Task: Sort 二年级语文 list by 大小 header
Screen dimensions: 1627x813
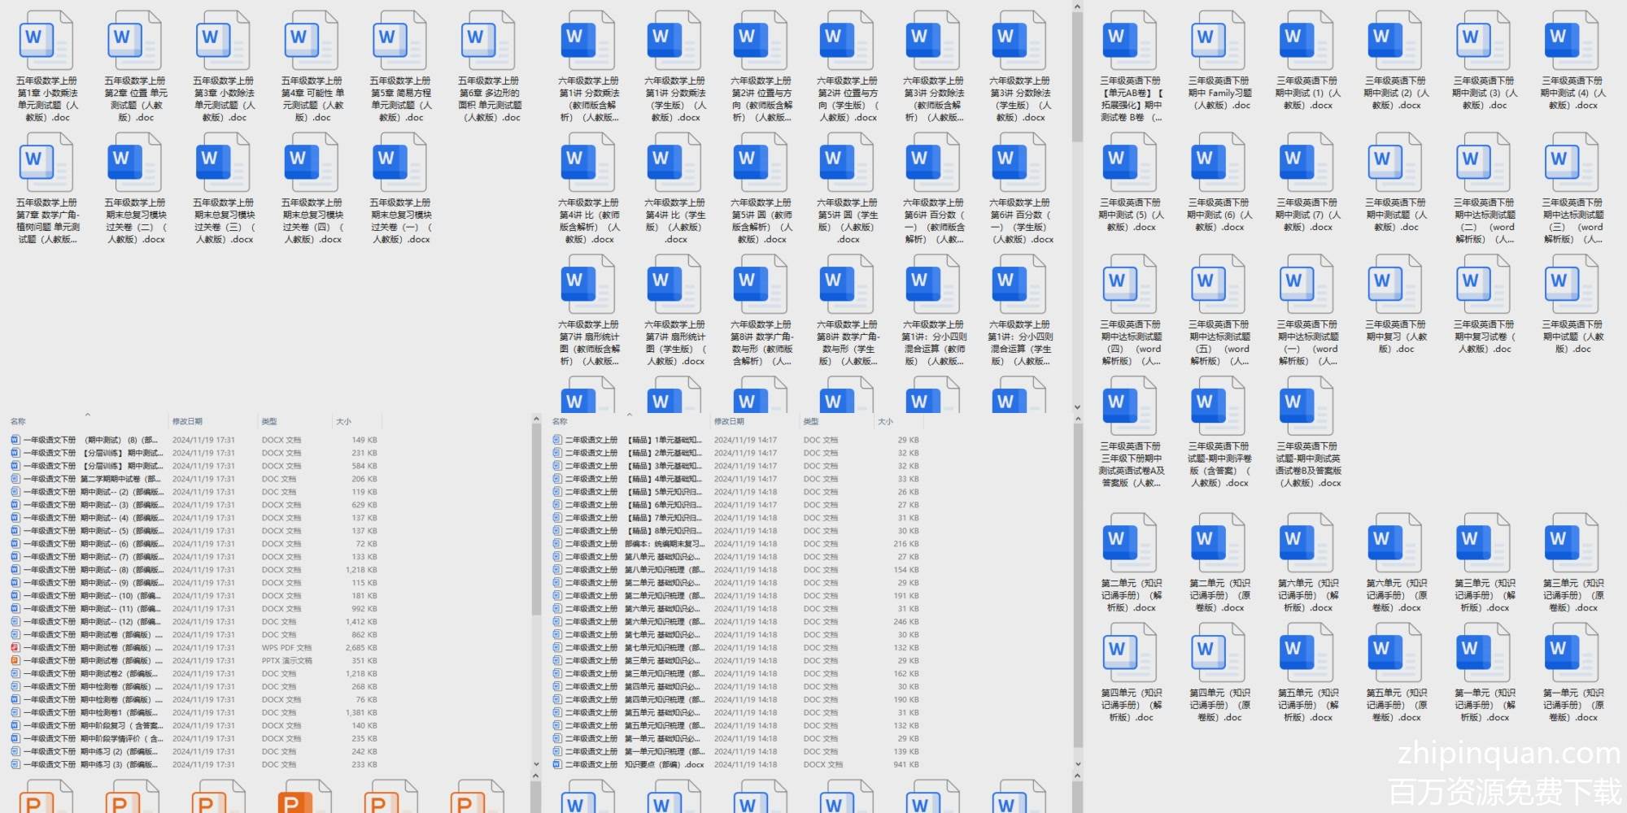Action: 885,421
